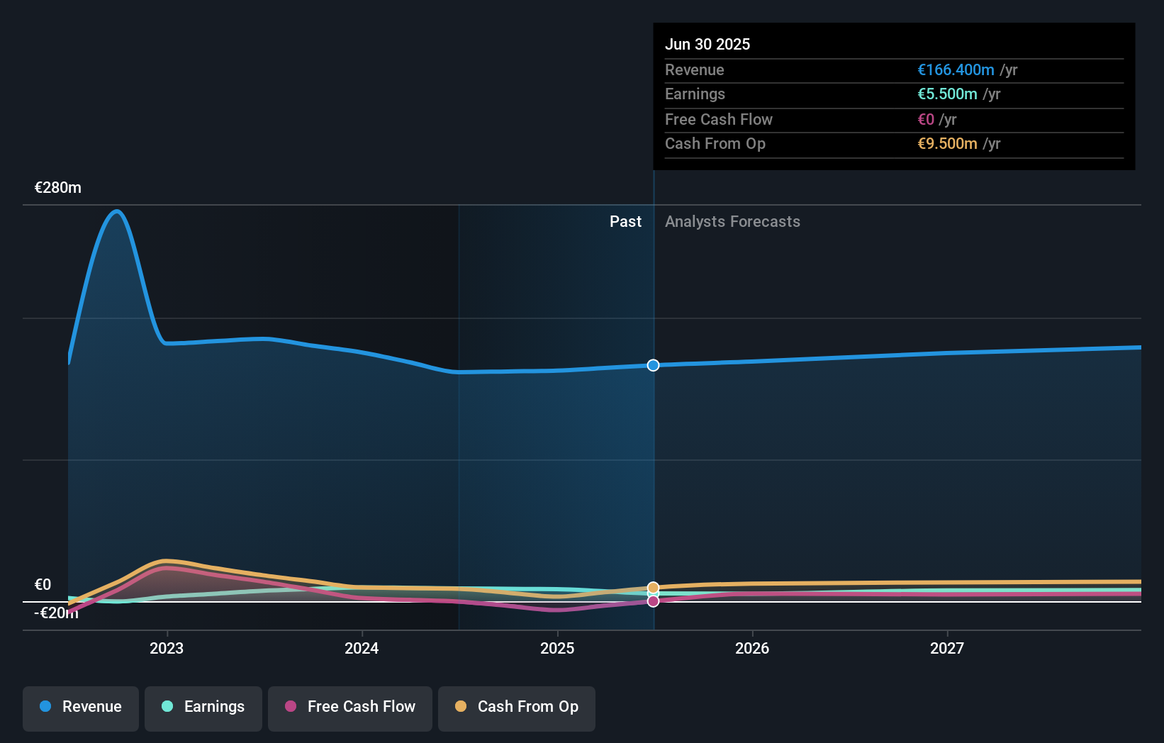This screenshot has width=1164, height=743.
Task: Click the Jun 30 2025 tooltip date
Action: [x=707, y=44]
